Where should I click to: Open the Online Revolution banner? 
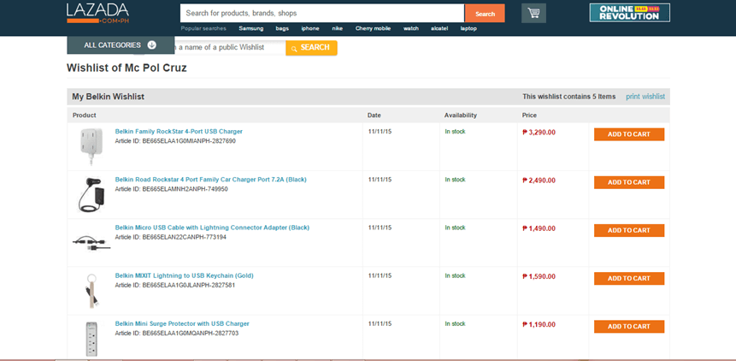point(629,13)
